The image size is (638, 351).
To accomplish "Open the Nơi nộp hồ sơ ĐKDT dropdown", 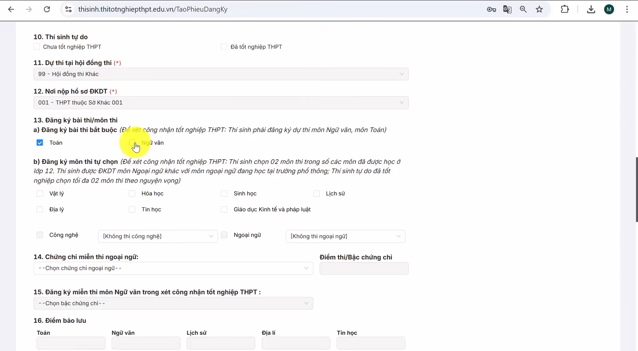I will click(221, 103).
